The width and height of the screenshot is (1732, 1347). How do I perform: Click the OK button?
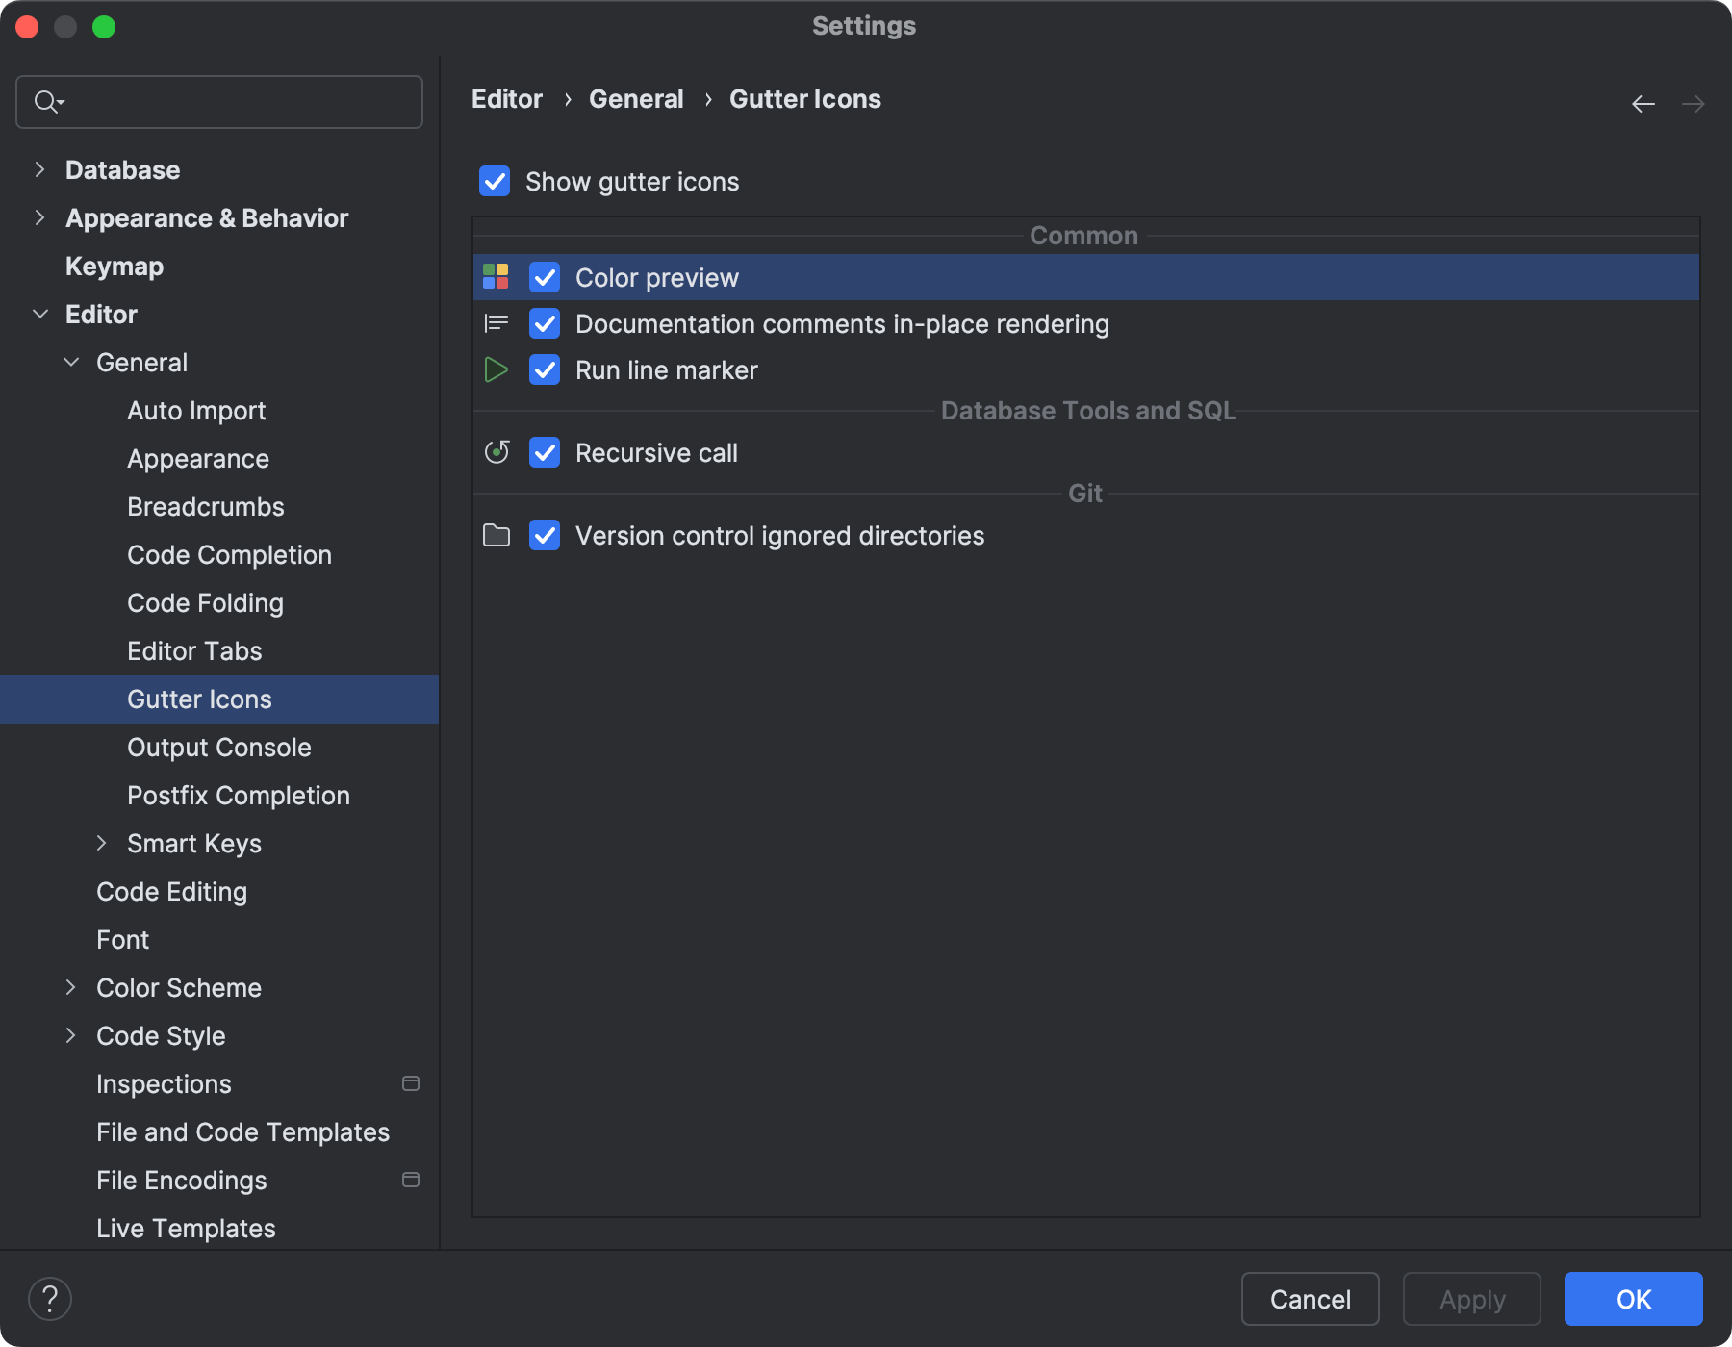point(1632,1299)
